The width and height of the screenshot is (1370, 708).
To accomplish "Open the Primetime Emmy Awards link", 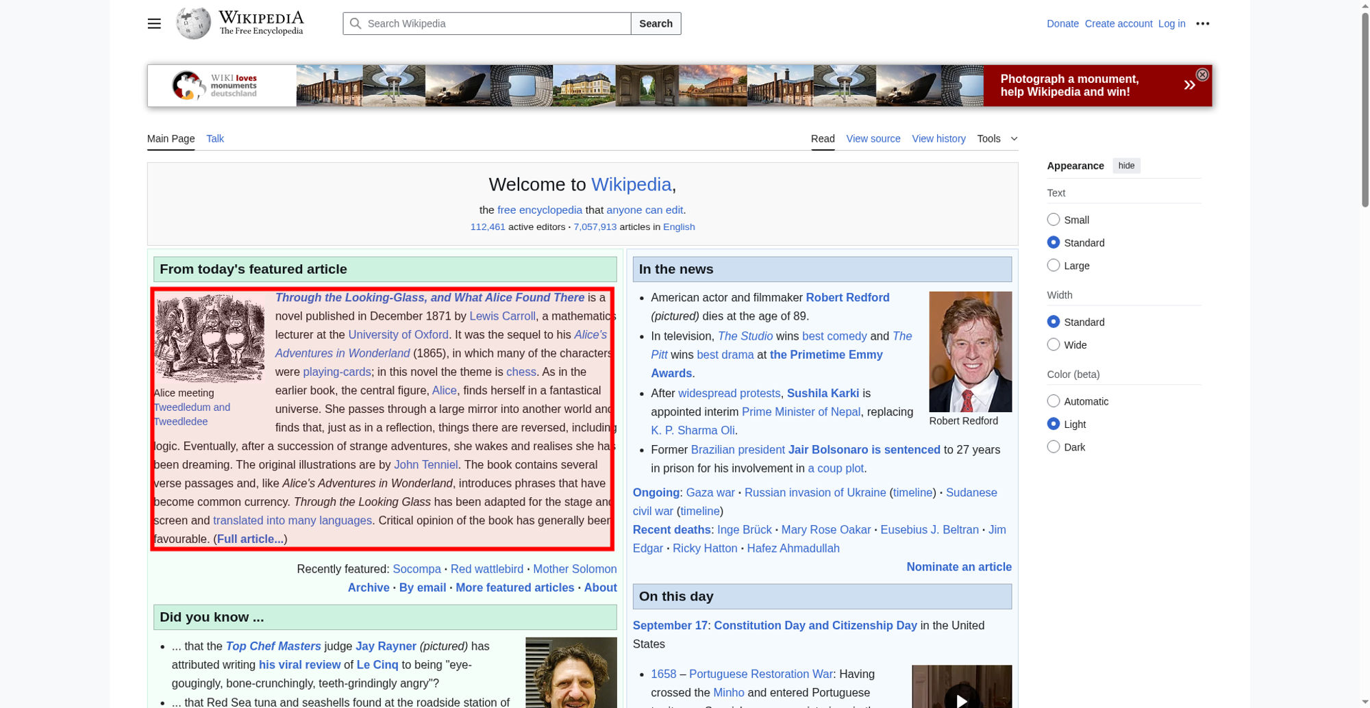I will tap(767, 364).
